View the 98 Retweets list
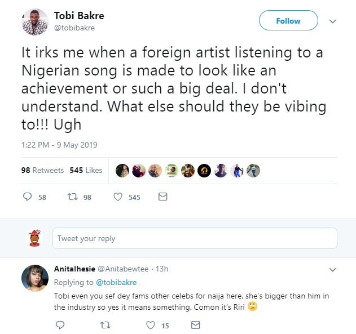356x334 pixels. click(42, 170)
